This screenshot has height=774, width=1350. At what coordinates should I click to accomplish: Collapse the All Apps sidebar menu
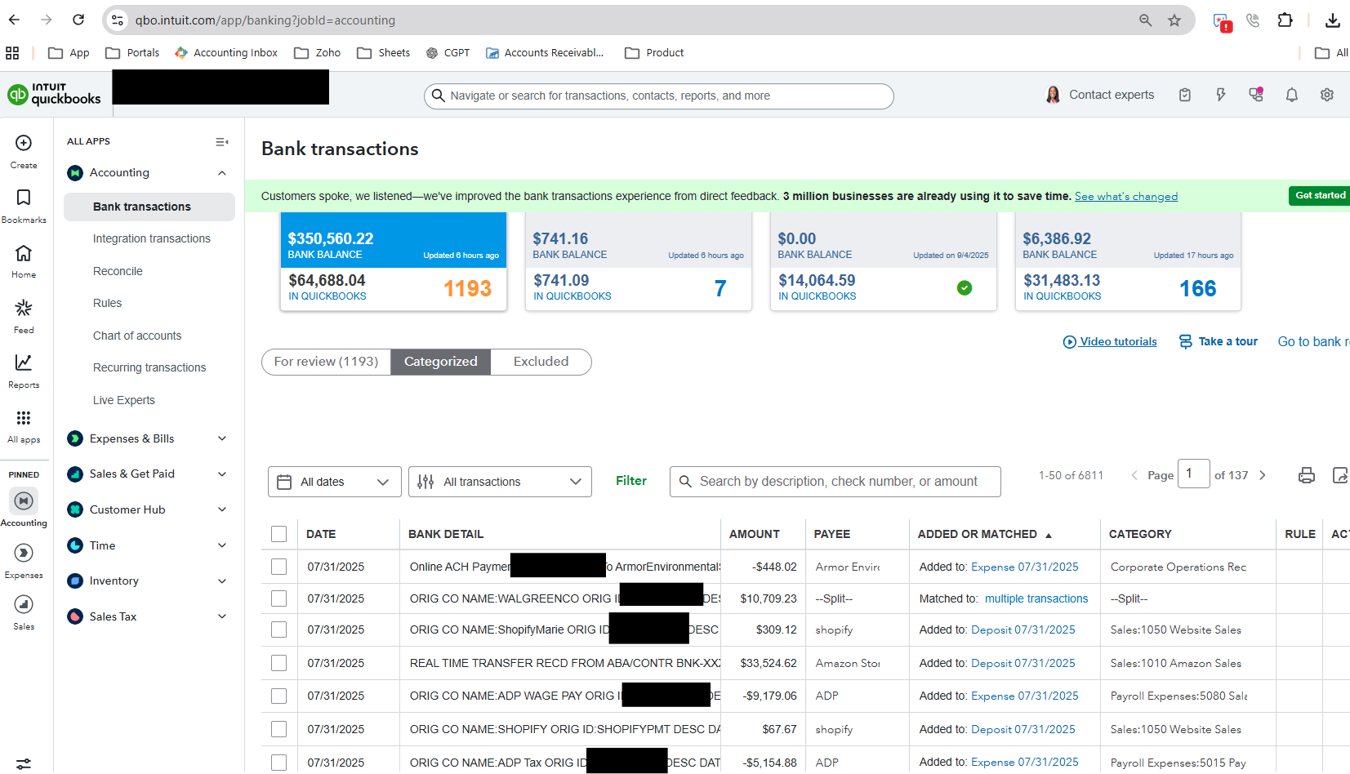221,142
